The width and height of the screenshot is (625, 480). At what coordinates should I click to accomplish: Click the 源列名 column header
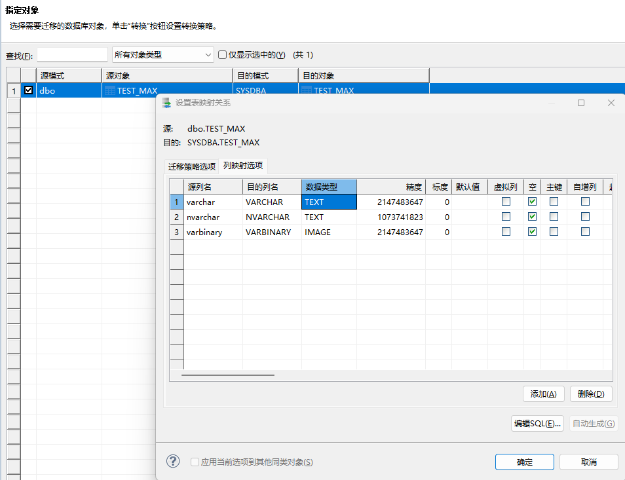tap(213, 187)
